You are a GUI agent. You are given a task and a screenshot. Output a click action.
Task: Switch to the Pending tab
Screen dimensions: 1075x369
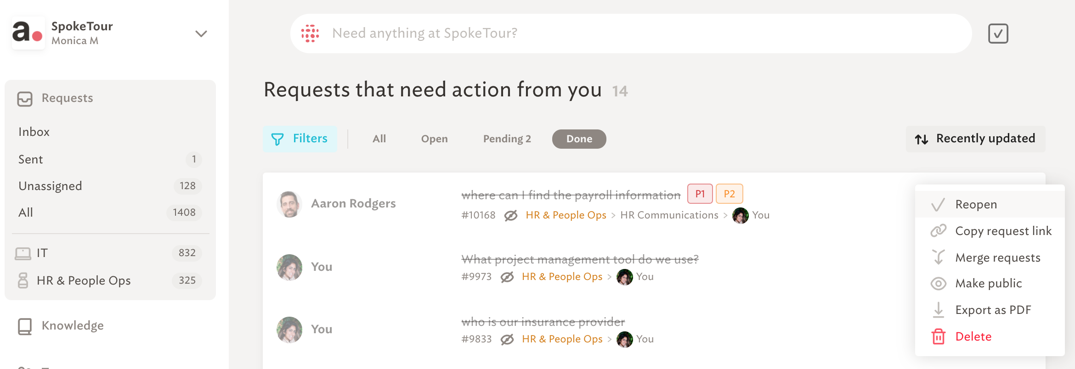coord(507,139)
